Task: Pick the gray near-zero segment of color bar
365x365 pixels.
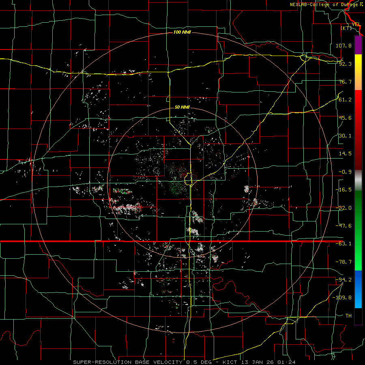Action: tap(358, 180)
